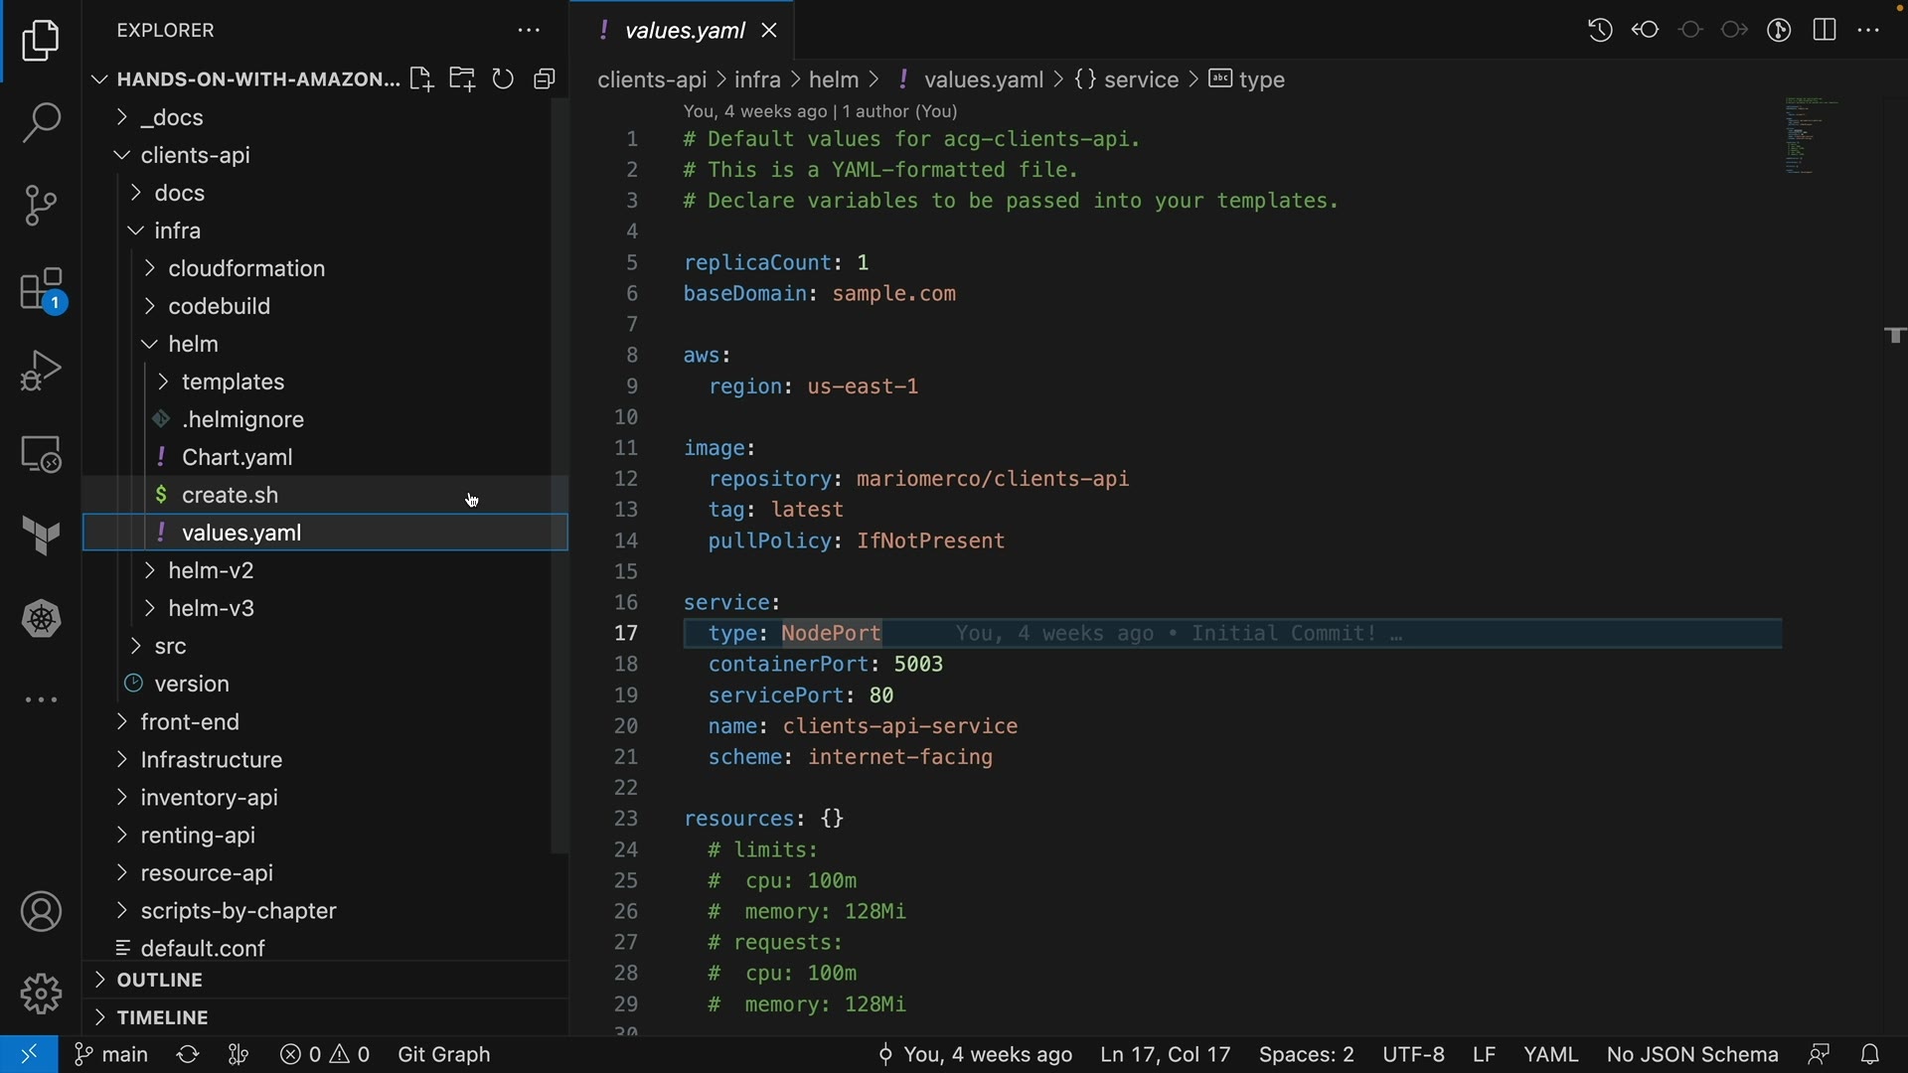The height and width of the screenshot is (1073, 1908).
Task: Open the errors and warnings count panel
Action: pos(325,1054)
